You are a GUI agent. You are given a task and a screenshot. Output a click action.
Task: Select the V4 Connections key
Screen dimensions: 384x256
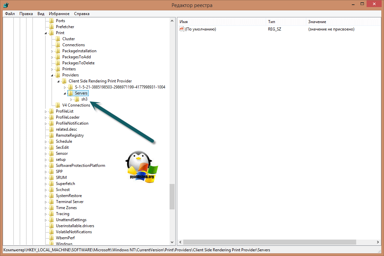(x=76, y=105)
